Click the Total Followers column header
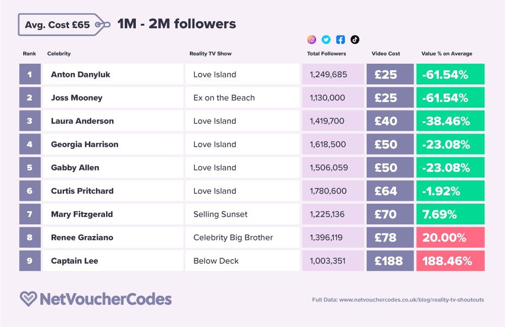 tap(326, 54)
